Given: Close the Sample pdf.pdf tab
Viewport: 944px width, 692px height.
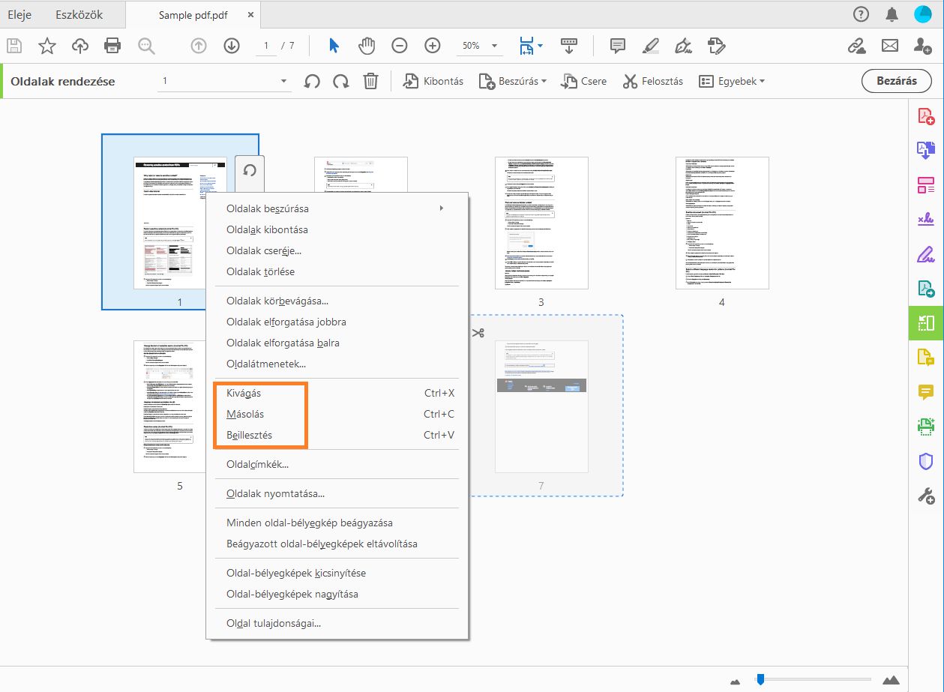Looking at the screenshot, I should tap(250, 15).
